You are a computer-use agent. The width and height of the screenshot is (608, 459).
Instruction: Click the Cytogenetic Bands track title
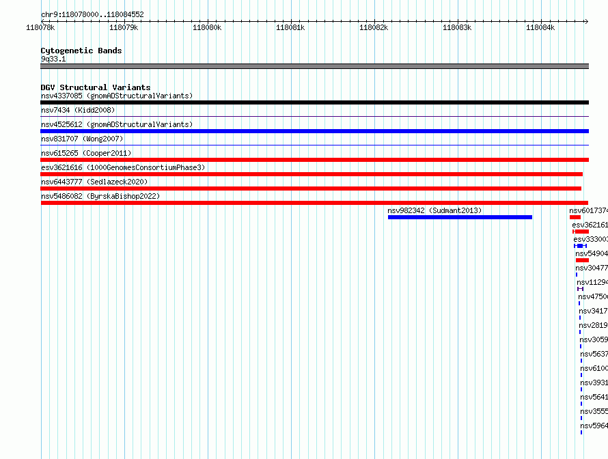[81, 51]
